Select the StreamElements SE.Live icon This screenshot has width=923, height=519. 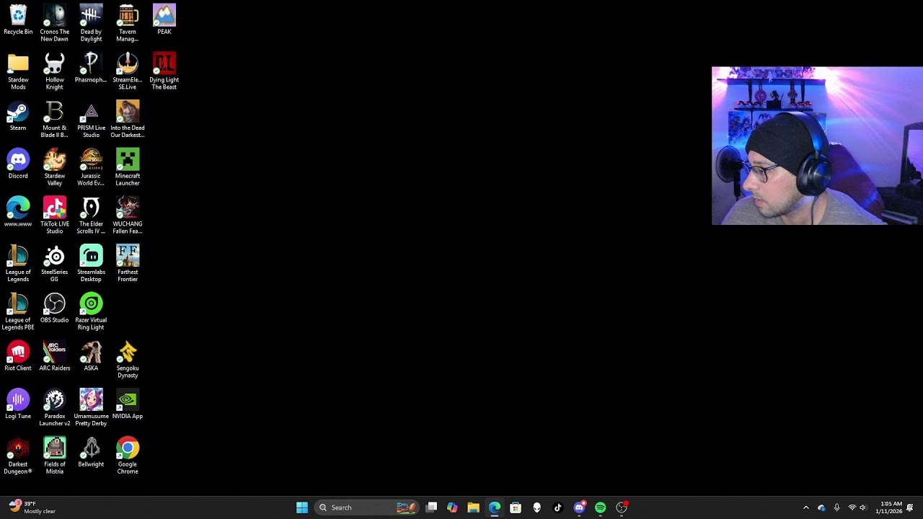click(x=128, y=71)
